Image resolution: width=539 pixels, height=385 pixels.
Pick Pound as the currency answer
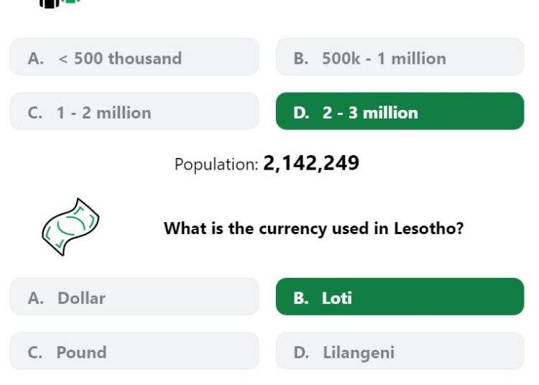point(134,351)
